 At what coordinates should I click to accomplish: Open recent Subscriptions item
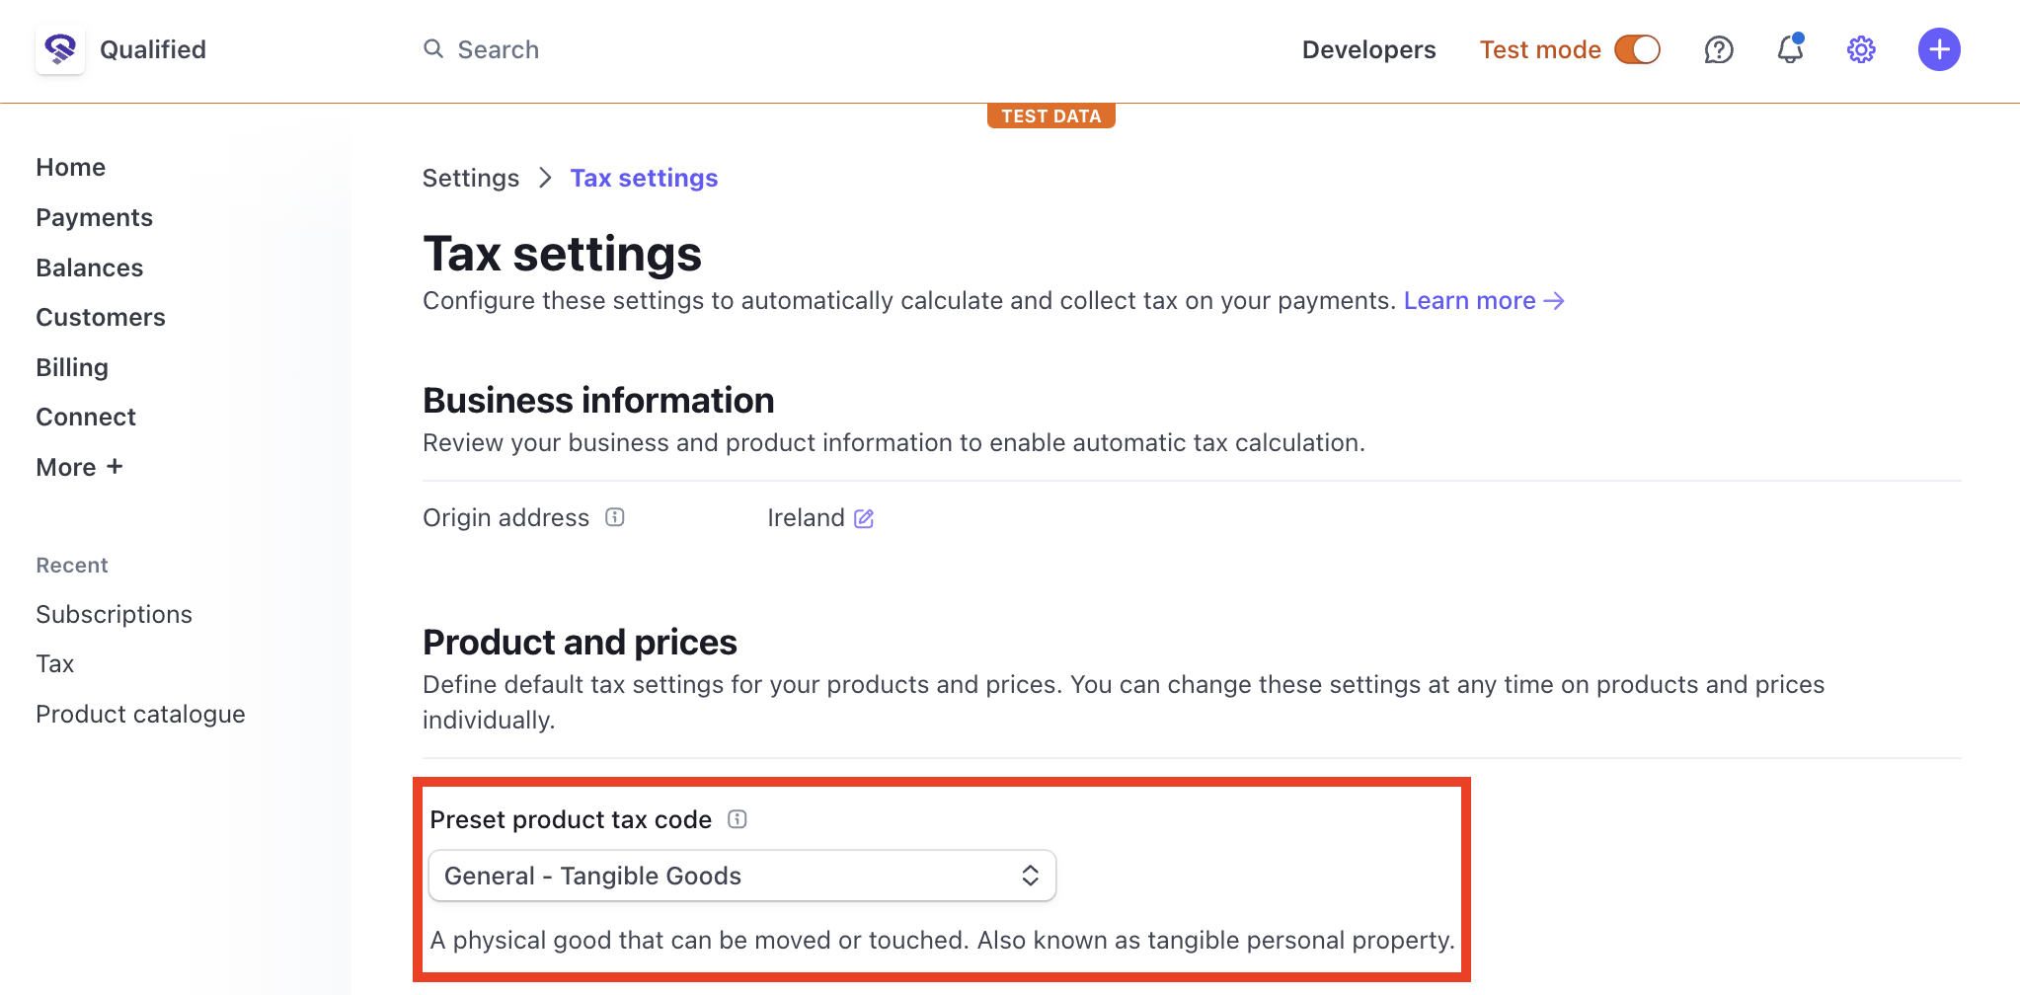click(x=114, y=614)
